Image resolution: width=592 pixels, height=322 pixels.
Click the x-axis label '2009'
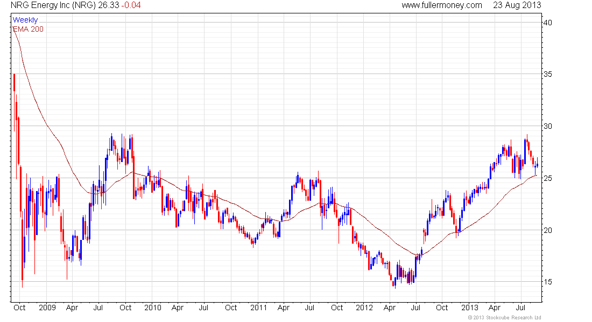pos(47,308)
